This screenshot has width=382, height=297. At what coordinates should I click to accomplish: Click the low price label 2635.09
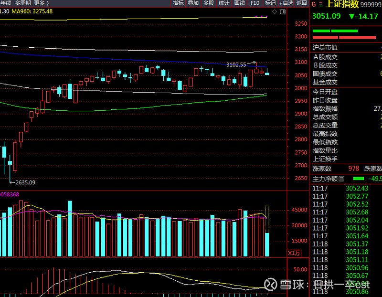(25, 182)
